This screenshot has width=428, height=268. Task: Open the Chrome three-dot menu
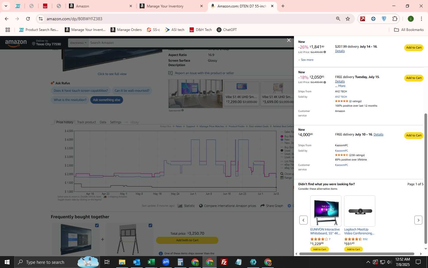pos(421,19)
